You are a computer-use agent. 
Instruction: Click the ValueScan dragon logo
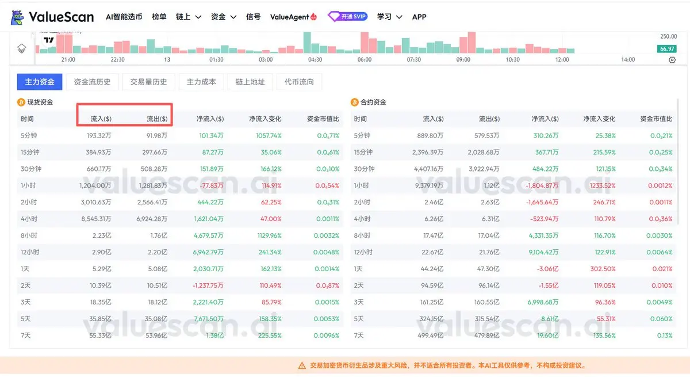16,17
